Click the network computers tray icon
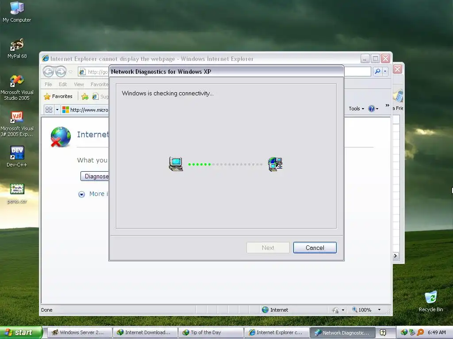Image resolution: width=453 pixels, height=339 pixels. [412, 332]
